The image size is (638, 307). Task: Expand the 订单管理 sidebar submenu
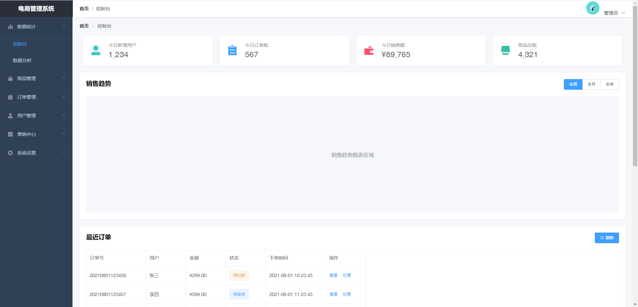[36, 97]
